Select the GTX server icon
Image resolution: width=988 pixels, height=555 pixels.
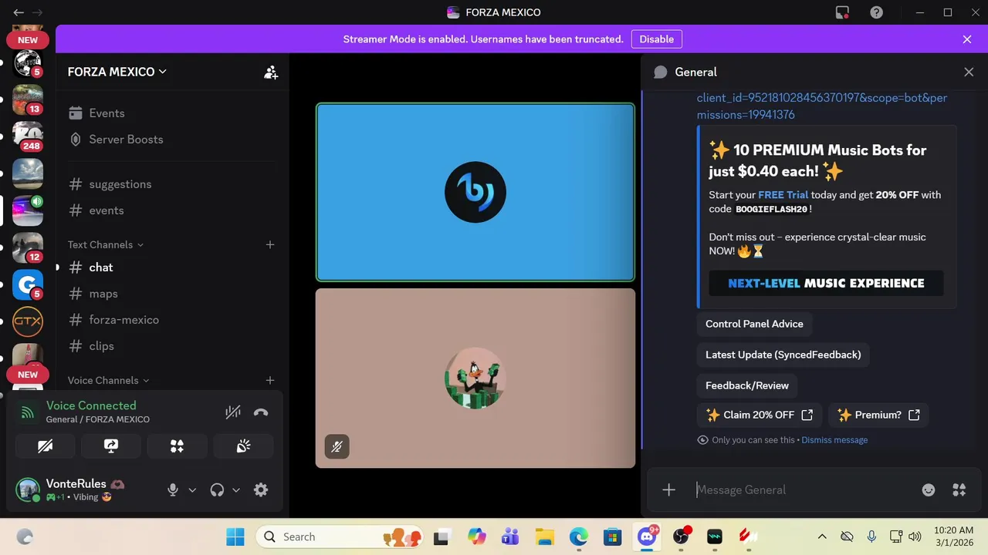28,321
